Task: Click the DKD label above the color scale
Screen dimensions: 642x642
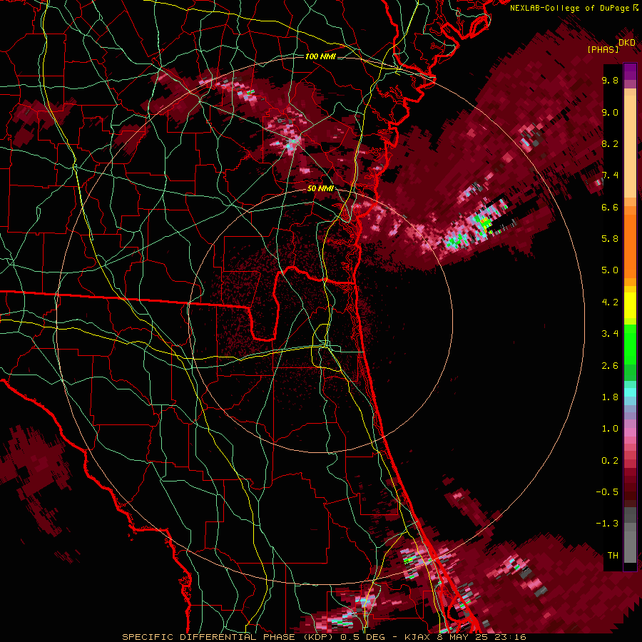Action: (x=627, y=43)
